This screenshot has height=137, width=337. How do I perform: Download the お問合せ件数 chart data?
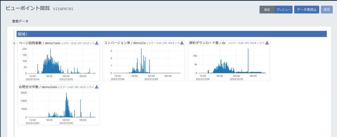click(97, 87)
